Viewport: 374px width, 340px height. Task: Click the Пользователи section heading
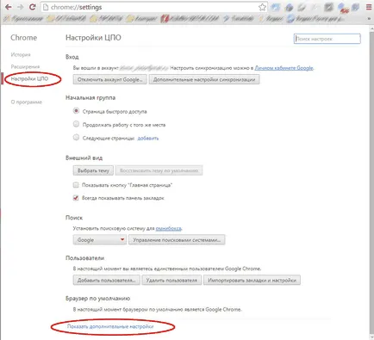point(85,258)
